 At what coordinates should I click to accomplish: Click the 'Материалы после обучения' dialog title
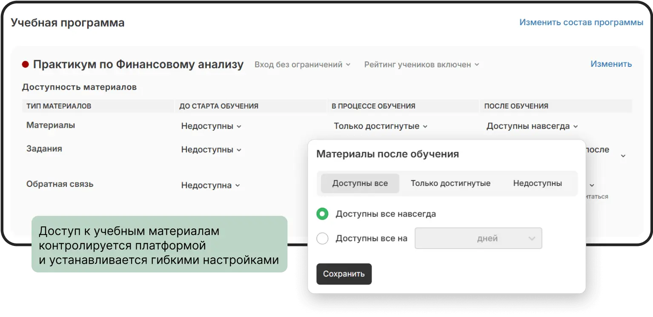tap(387, 154)
